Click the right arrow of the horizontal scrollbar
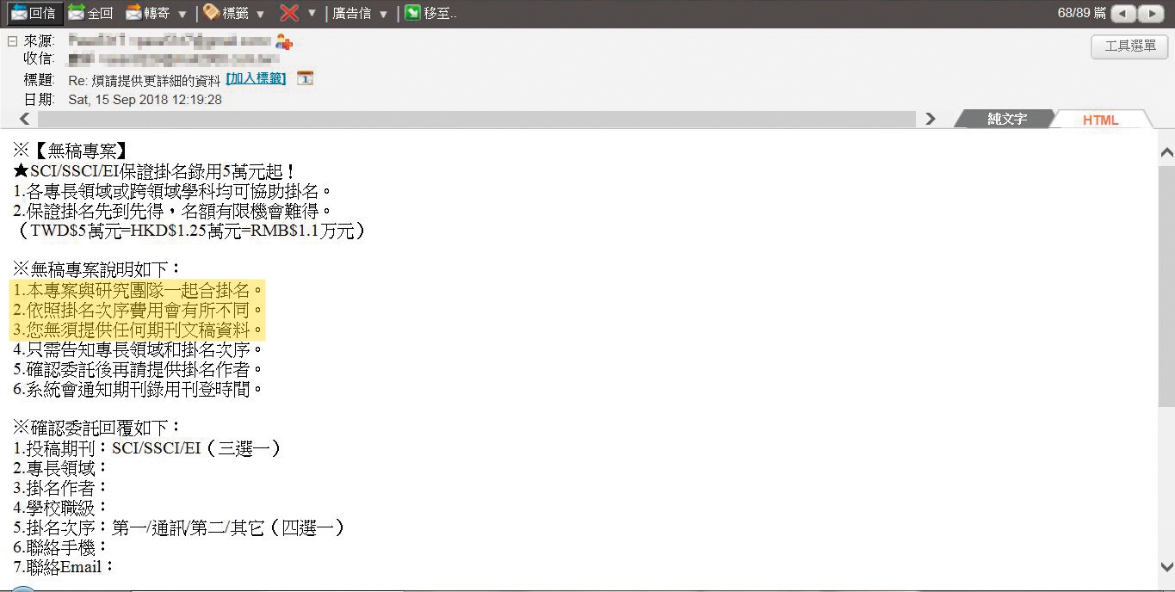Screen dimensions: 1175x592 coord(930,120)
